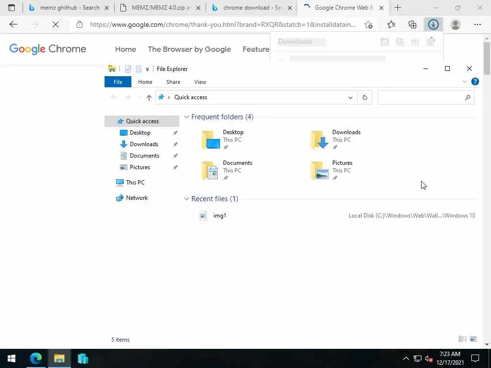Refresh the Quick access view
Screen dimensions: 491x368
click(365, 98)
